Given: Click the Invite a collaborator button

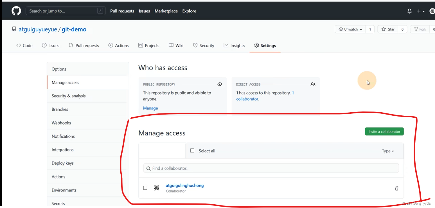Looking at the screenshot, I should (384, 131).
